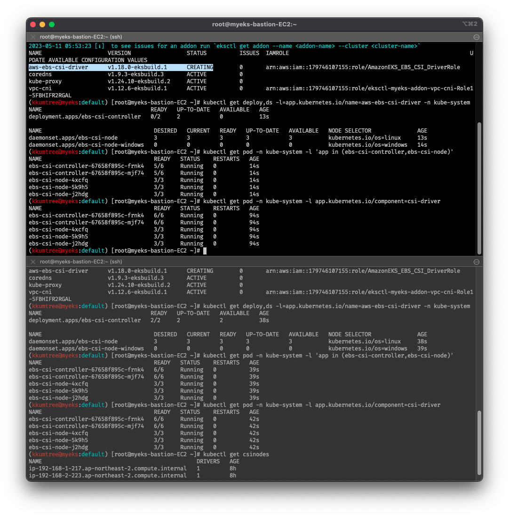Click 'daemonset.apps/ebs-csi-node' with age 13s
Image resolution: width=509 pixels, height=516 pixels.
tap(73, 138)
